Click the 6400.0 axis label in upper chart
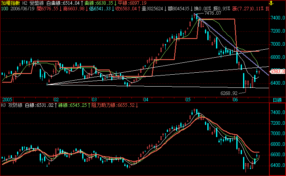286x176 pixels. [278, 83]
